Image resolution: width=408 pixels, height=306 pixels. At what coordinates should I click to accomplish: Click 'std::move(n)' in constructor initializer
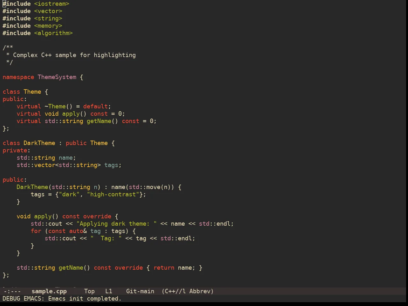click(150, 187)
